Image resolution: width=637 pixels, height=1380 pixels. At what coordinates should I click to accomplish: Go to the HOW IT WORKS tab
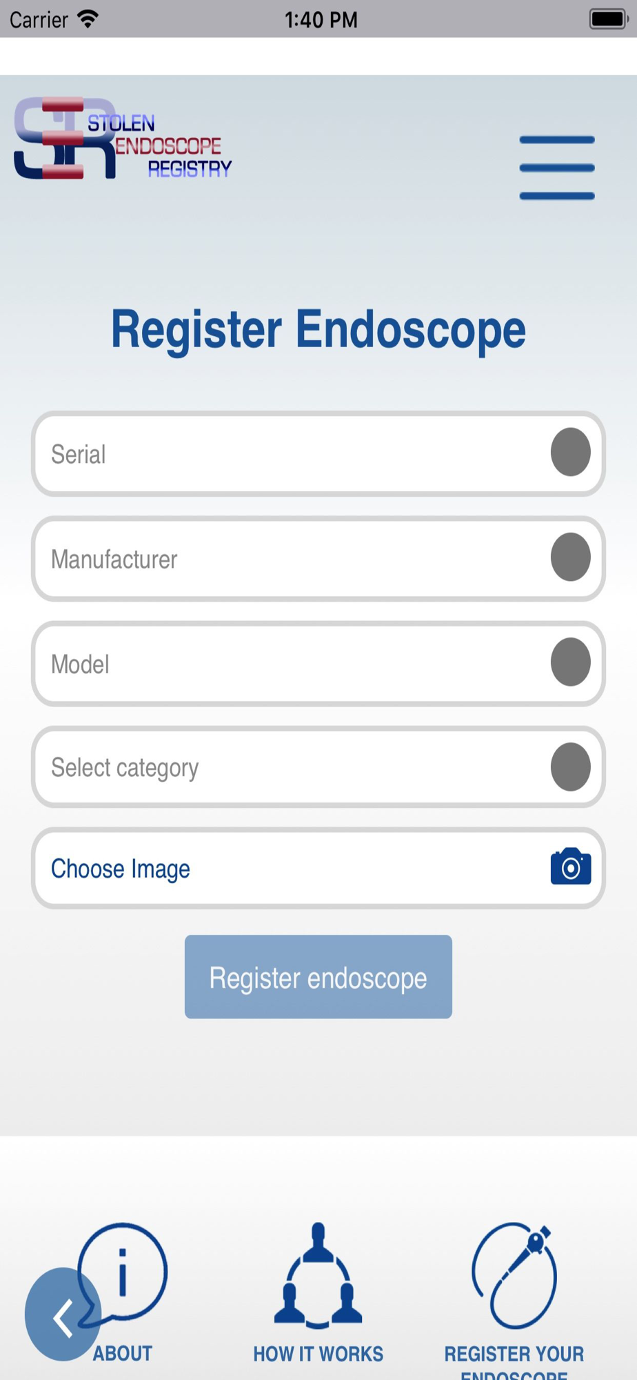[318, 1354]
